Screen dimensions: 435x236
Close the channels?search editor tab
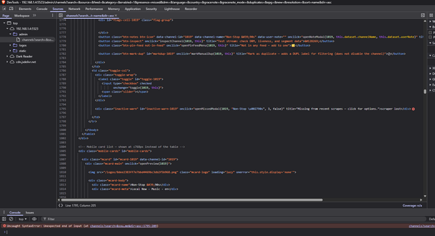tap(116, 16)
